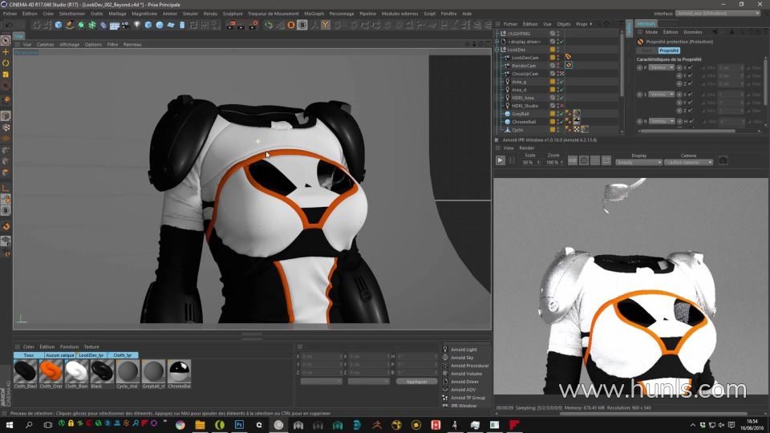Select the move tool in left palette

(x=6, y=51)
